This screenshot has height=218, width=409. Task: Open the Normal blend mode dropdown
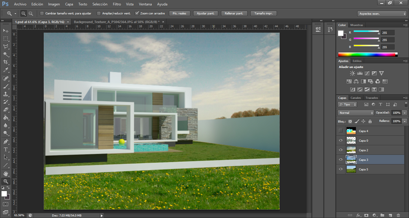[355, 113]
